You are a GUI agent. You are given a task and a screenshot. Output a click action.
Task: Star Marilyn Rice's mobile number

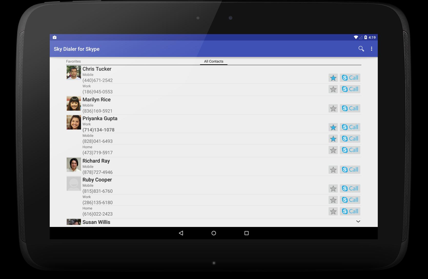[333, 108]
